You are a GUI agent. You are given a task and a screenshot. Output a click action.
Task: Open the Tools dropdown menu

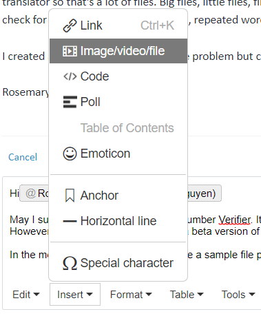click(238, 295)
